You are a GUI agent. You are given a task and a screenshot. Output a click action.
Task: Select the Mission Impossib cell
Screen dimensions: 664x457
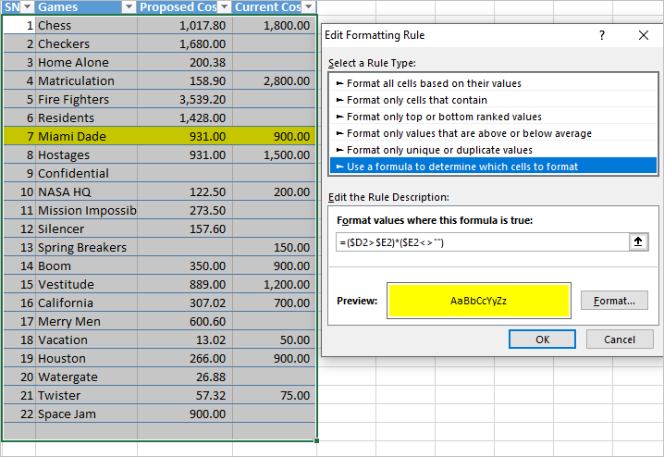tap(86, 211)
